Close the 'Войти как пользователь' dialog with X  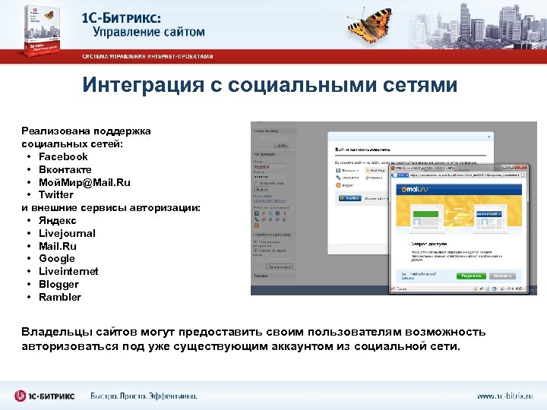point(489,137)
